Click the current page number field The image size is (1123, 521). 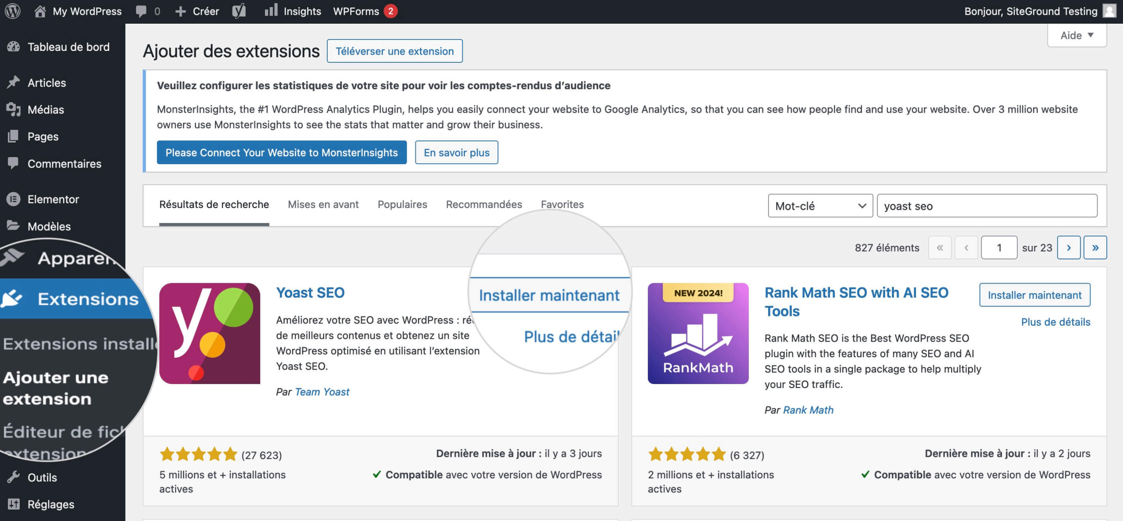point(999,248)
